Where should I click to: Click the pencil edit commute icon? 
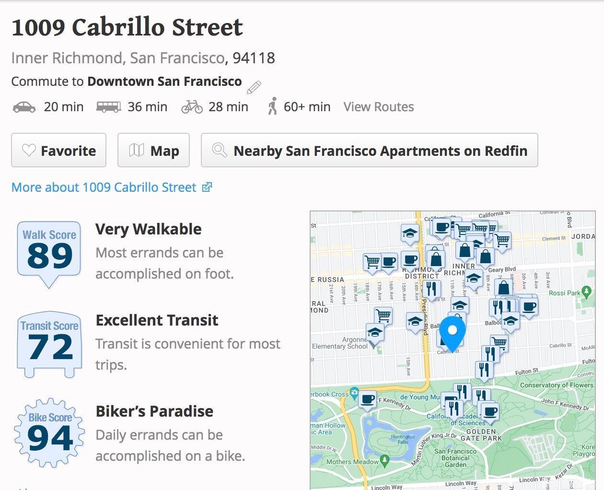point(254,87)
